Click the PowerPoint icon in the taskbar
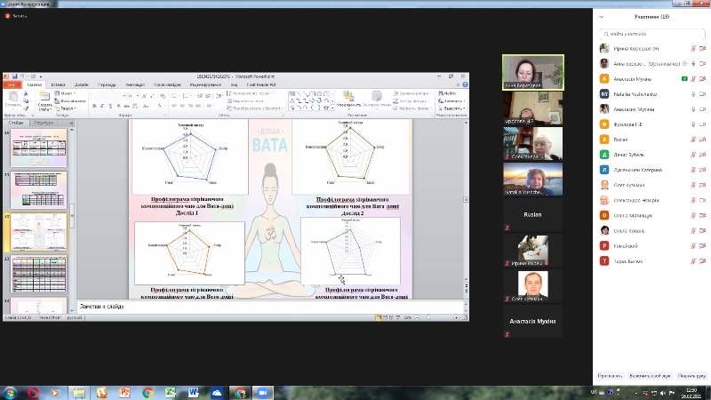 124,392
